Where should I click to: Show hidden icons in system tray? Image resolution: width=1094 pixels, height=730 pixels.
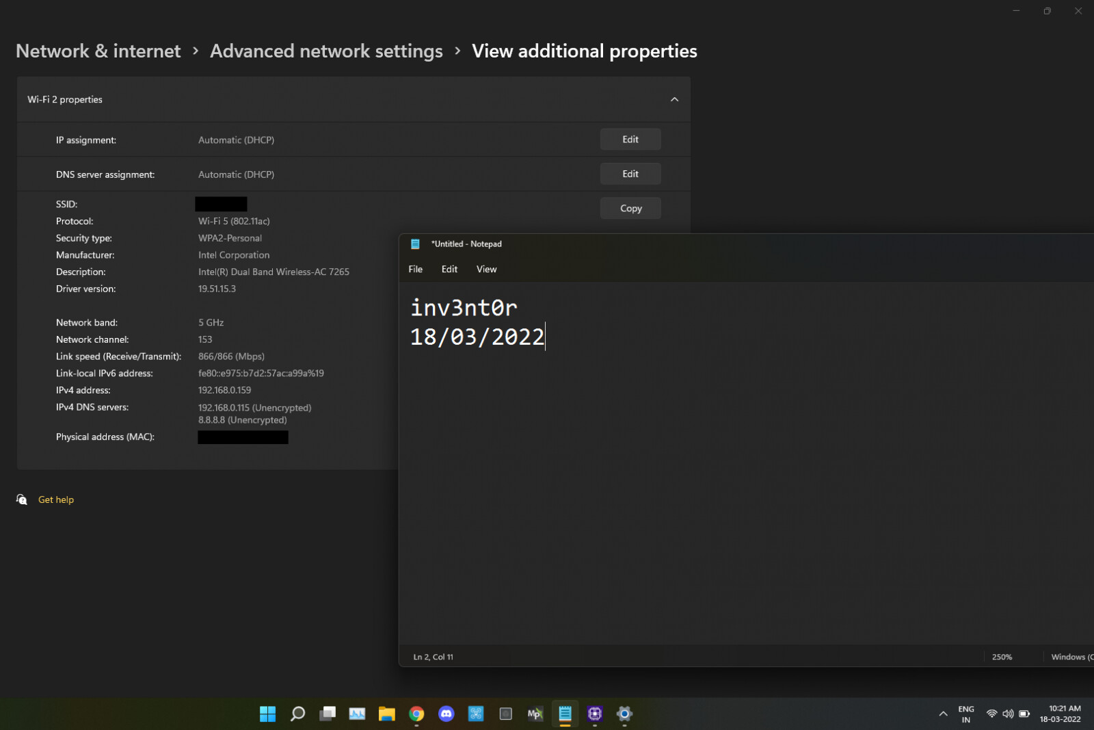click(x=943, y=714)
